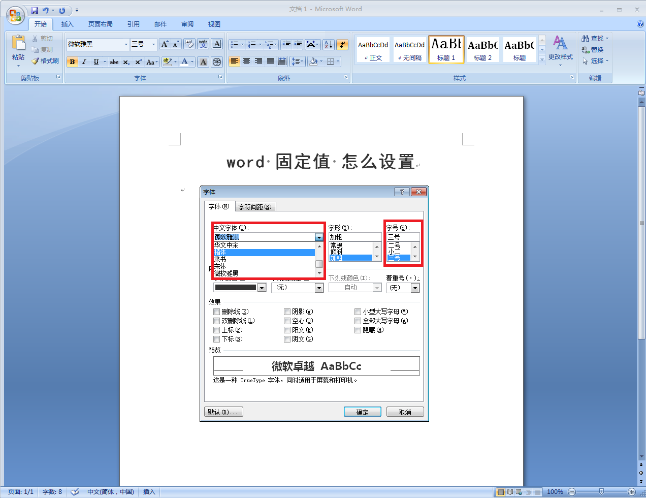Screen dimensions: 646x498
Task: Click the Enclosed Characters icon
Action: pyautogui.click(x=217, y=62)
